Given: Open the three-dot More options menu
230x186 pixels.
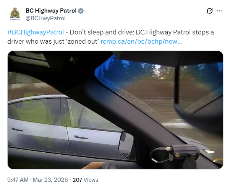Looking at the screenshot, I should point(220,11).
